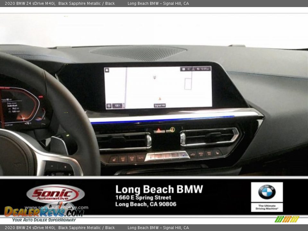Open the notifications icon in status bar
This screenshot has height=231, width=308.
184,69
